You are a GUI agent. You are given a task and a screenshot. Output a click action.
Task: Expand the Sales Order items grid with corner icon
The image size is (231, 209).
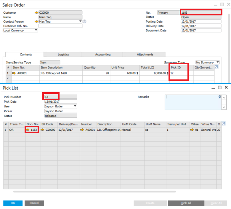pos(216,67)
